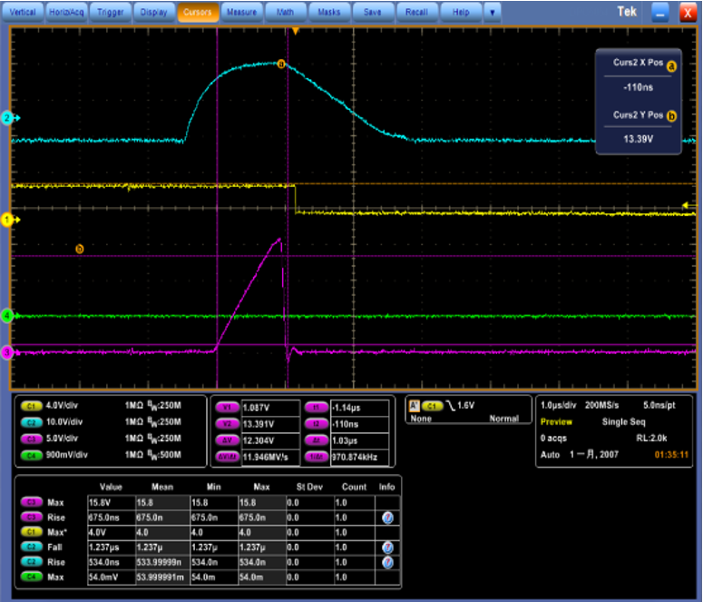Viewport: 703px width, 602px height.
Task: Click the C1 4.0V/div channel badge
Action: click(33, 408)
